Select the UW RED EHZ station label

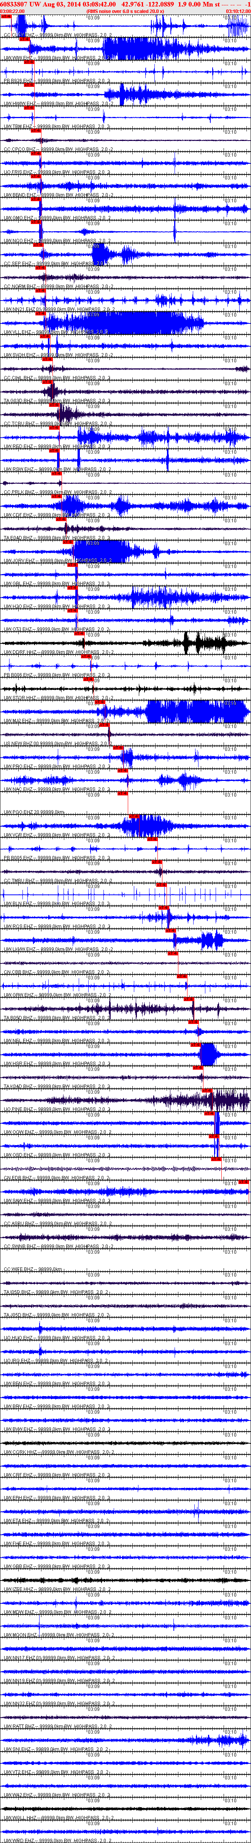(x=57, y=447)
